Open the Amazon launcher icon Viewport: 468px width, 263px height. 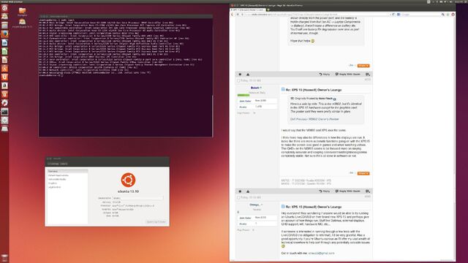[x=4, y=86]
